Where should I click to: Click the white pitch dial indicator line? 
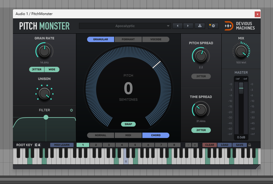(156, 64)
